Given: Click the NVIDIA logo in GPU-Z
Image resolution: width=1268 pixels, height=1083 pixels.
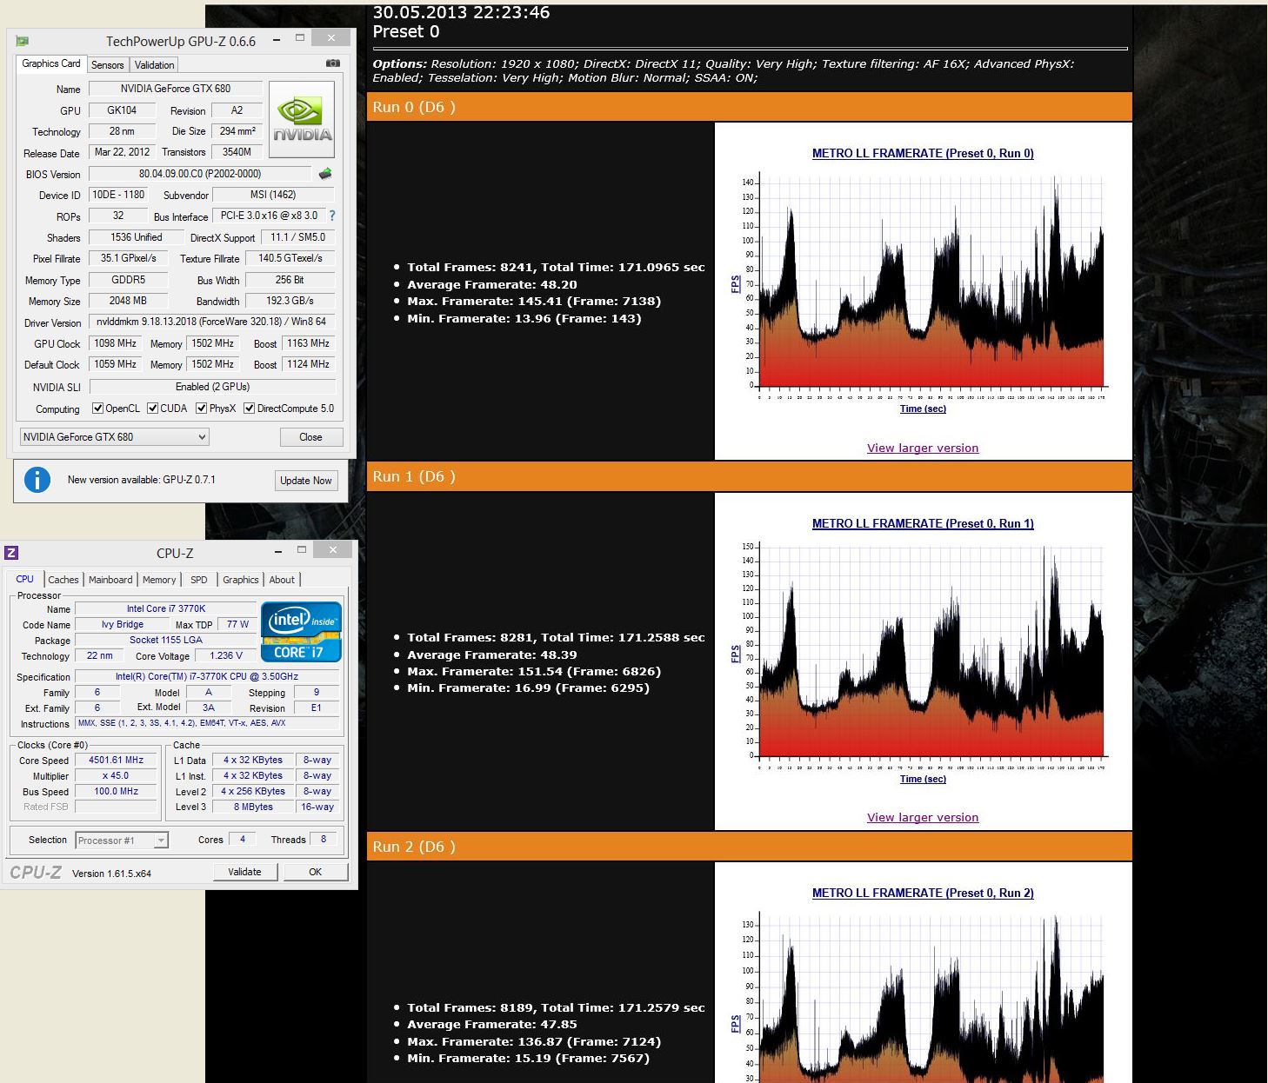Looking at the screenshot, I should coord(302,119).
